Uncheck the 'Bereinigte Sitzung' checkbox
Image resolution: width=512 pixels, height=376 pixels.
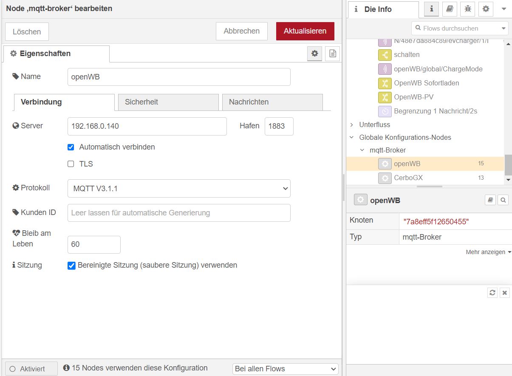click(71, 266)
